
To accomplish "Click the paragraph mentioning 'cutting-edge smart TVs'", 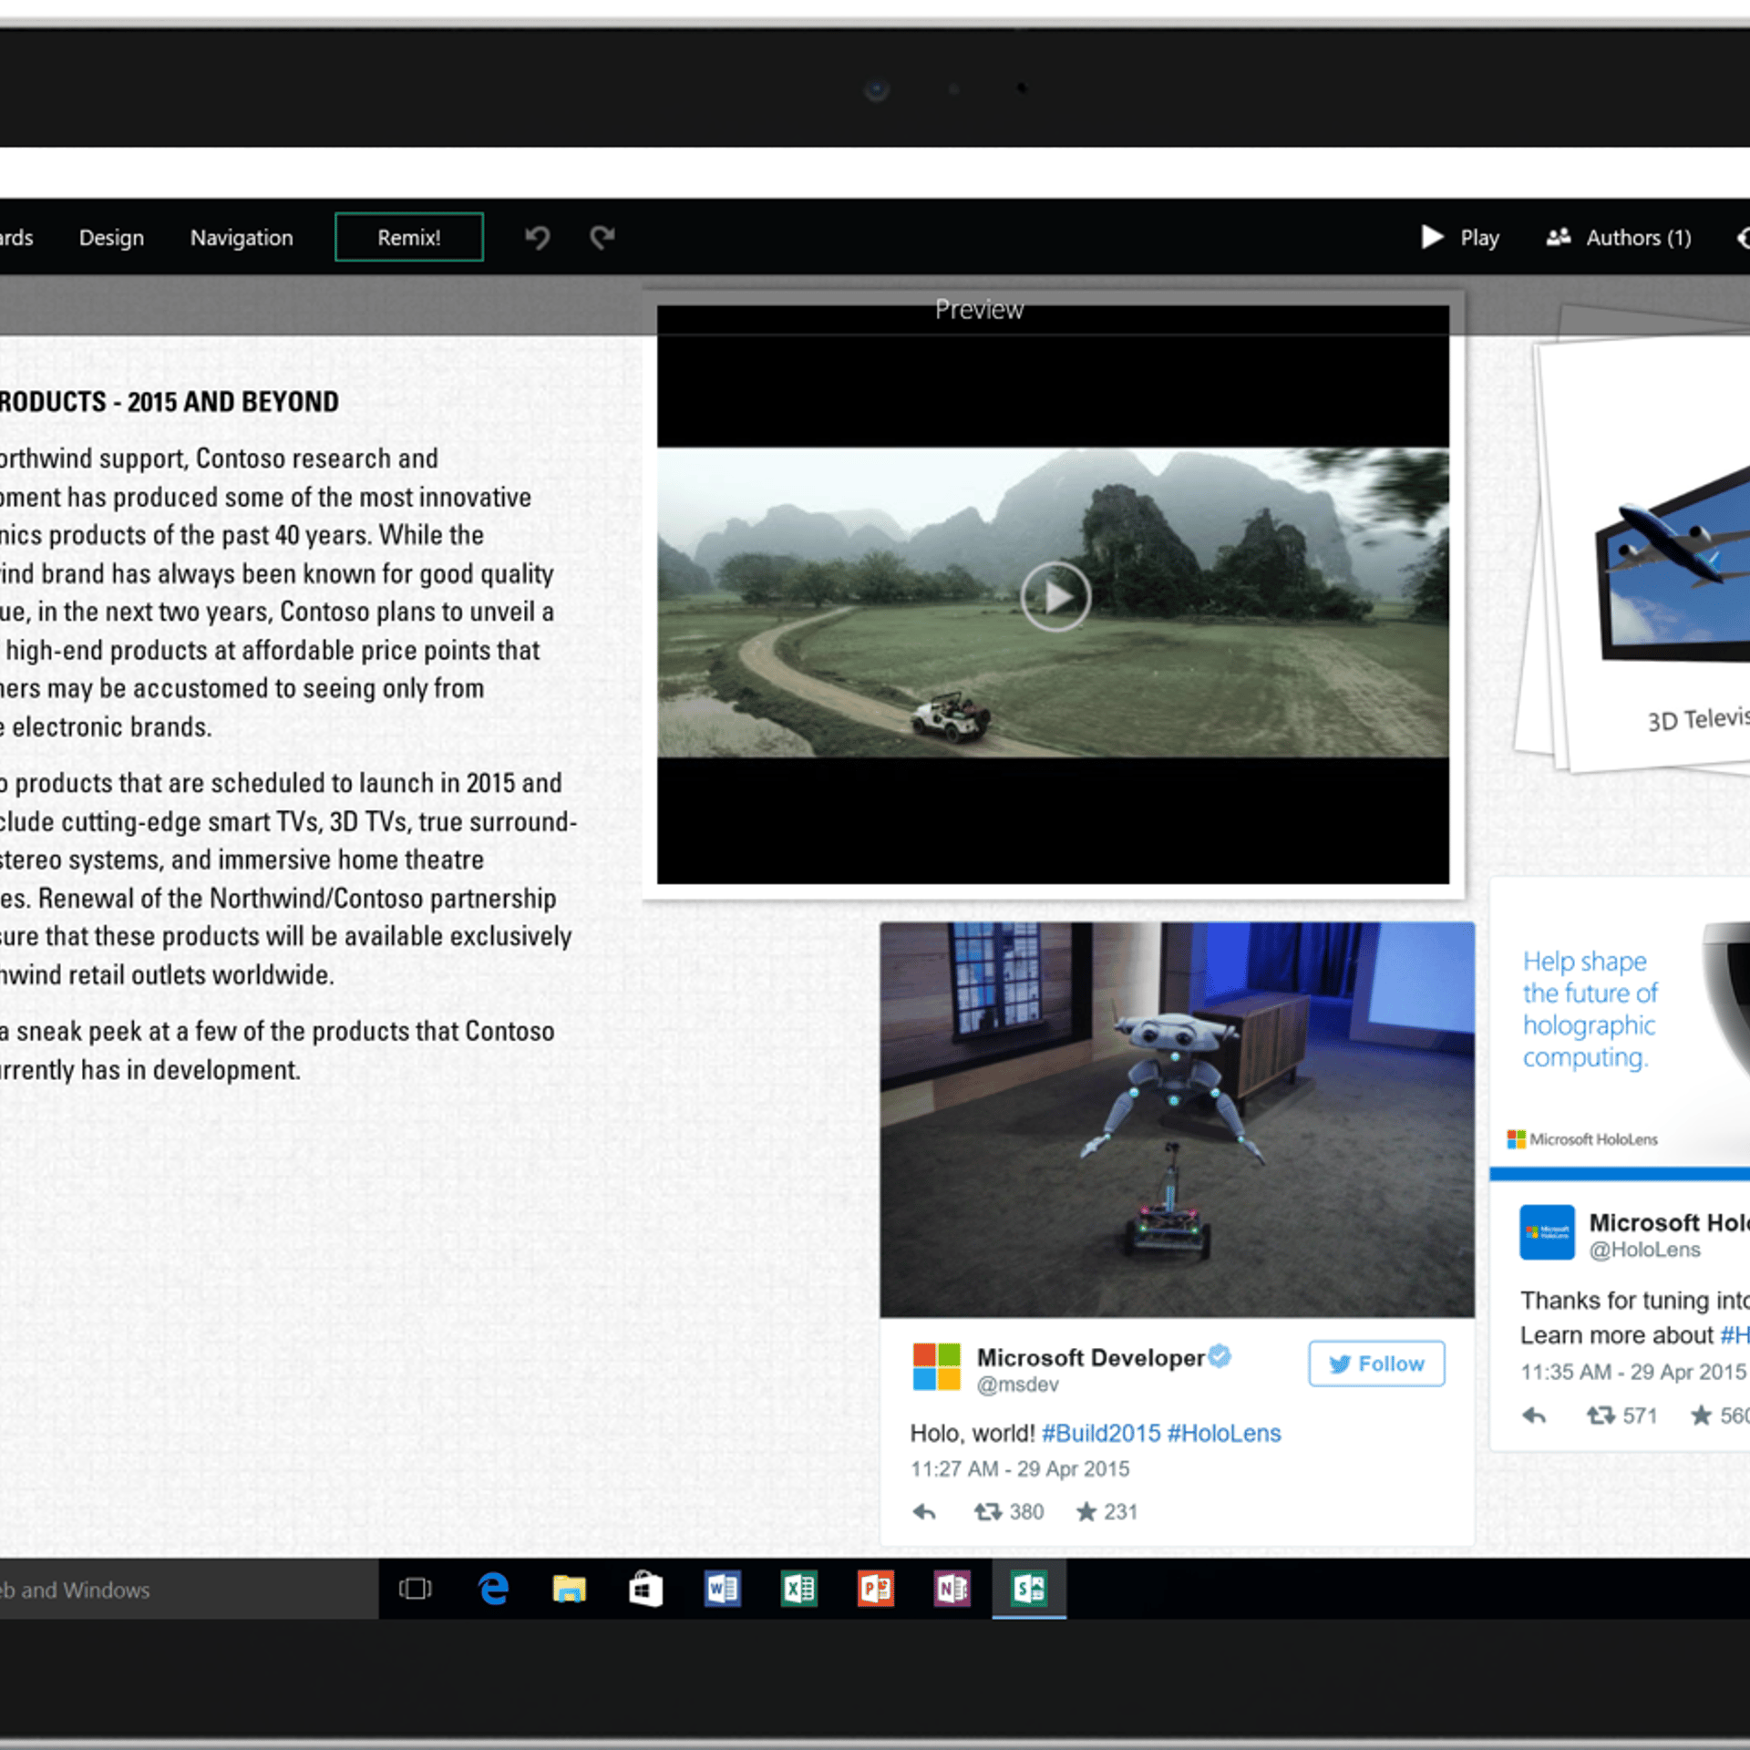I will pos(288,879).
